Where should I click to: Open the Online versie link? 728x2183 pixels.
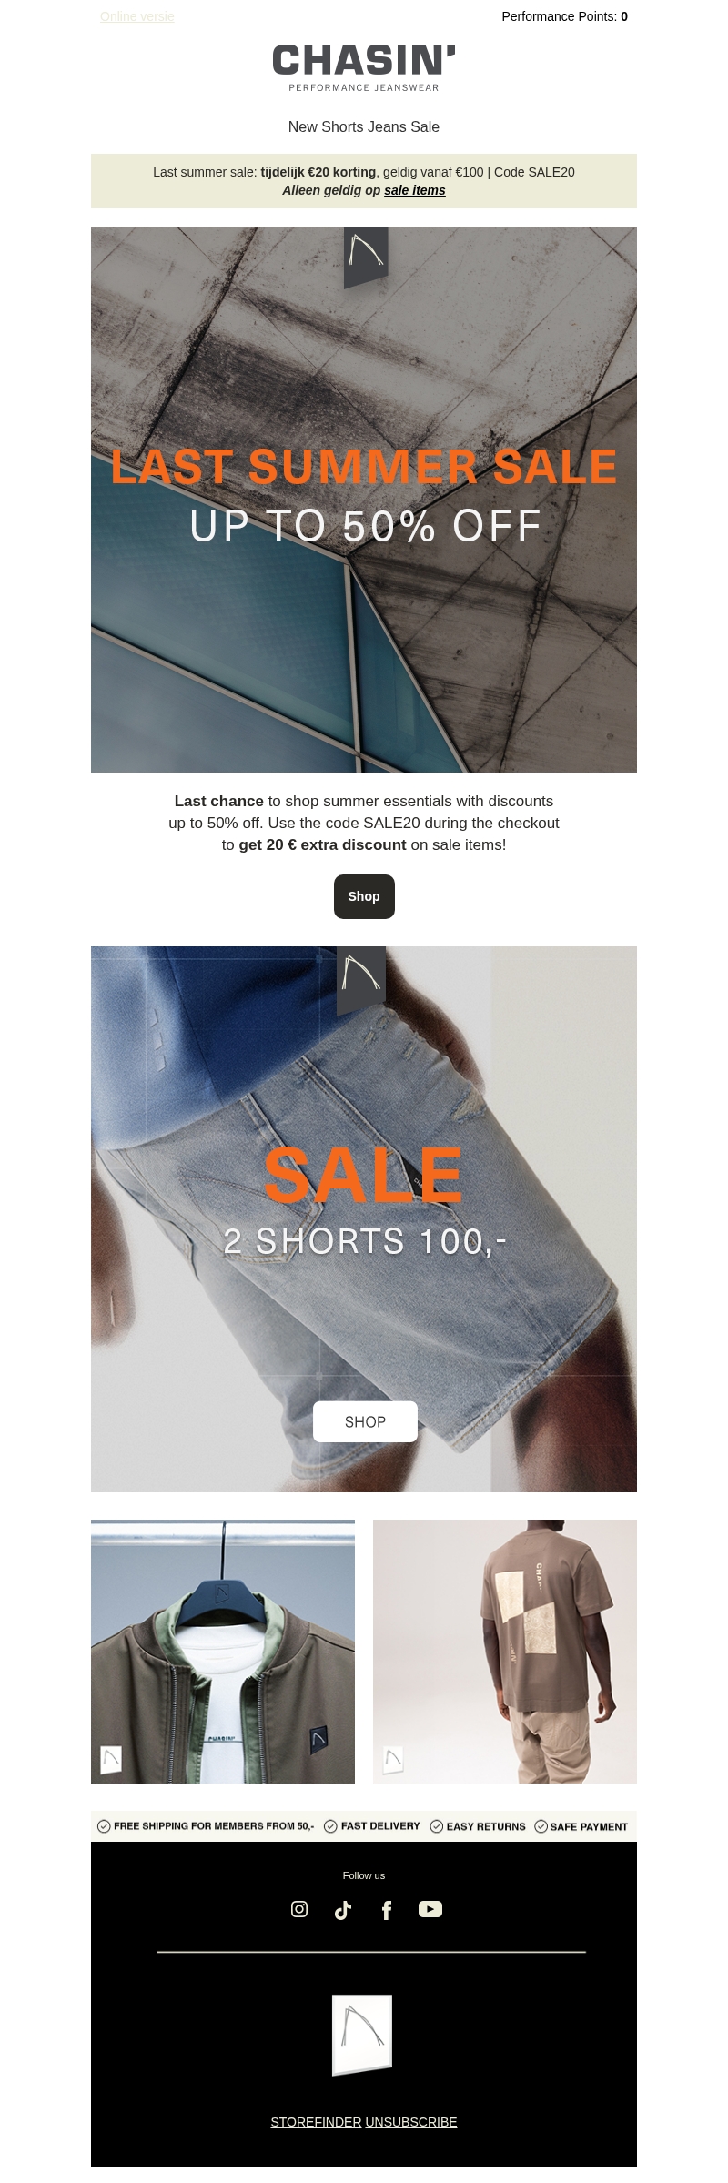pos(137,16)
